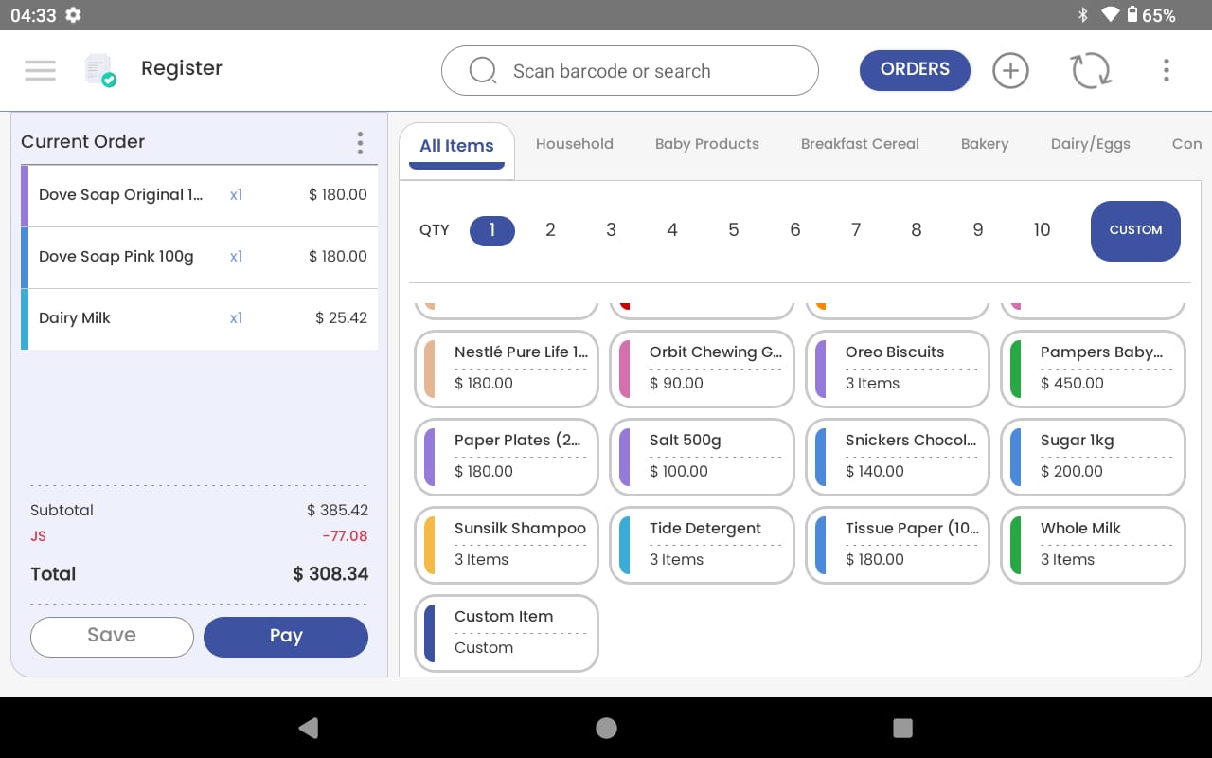Click the -77.08 discount amount
Image resolution: width=1212 pixels, height=758 pixels.
tap(345, 536)
